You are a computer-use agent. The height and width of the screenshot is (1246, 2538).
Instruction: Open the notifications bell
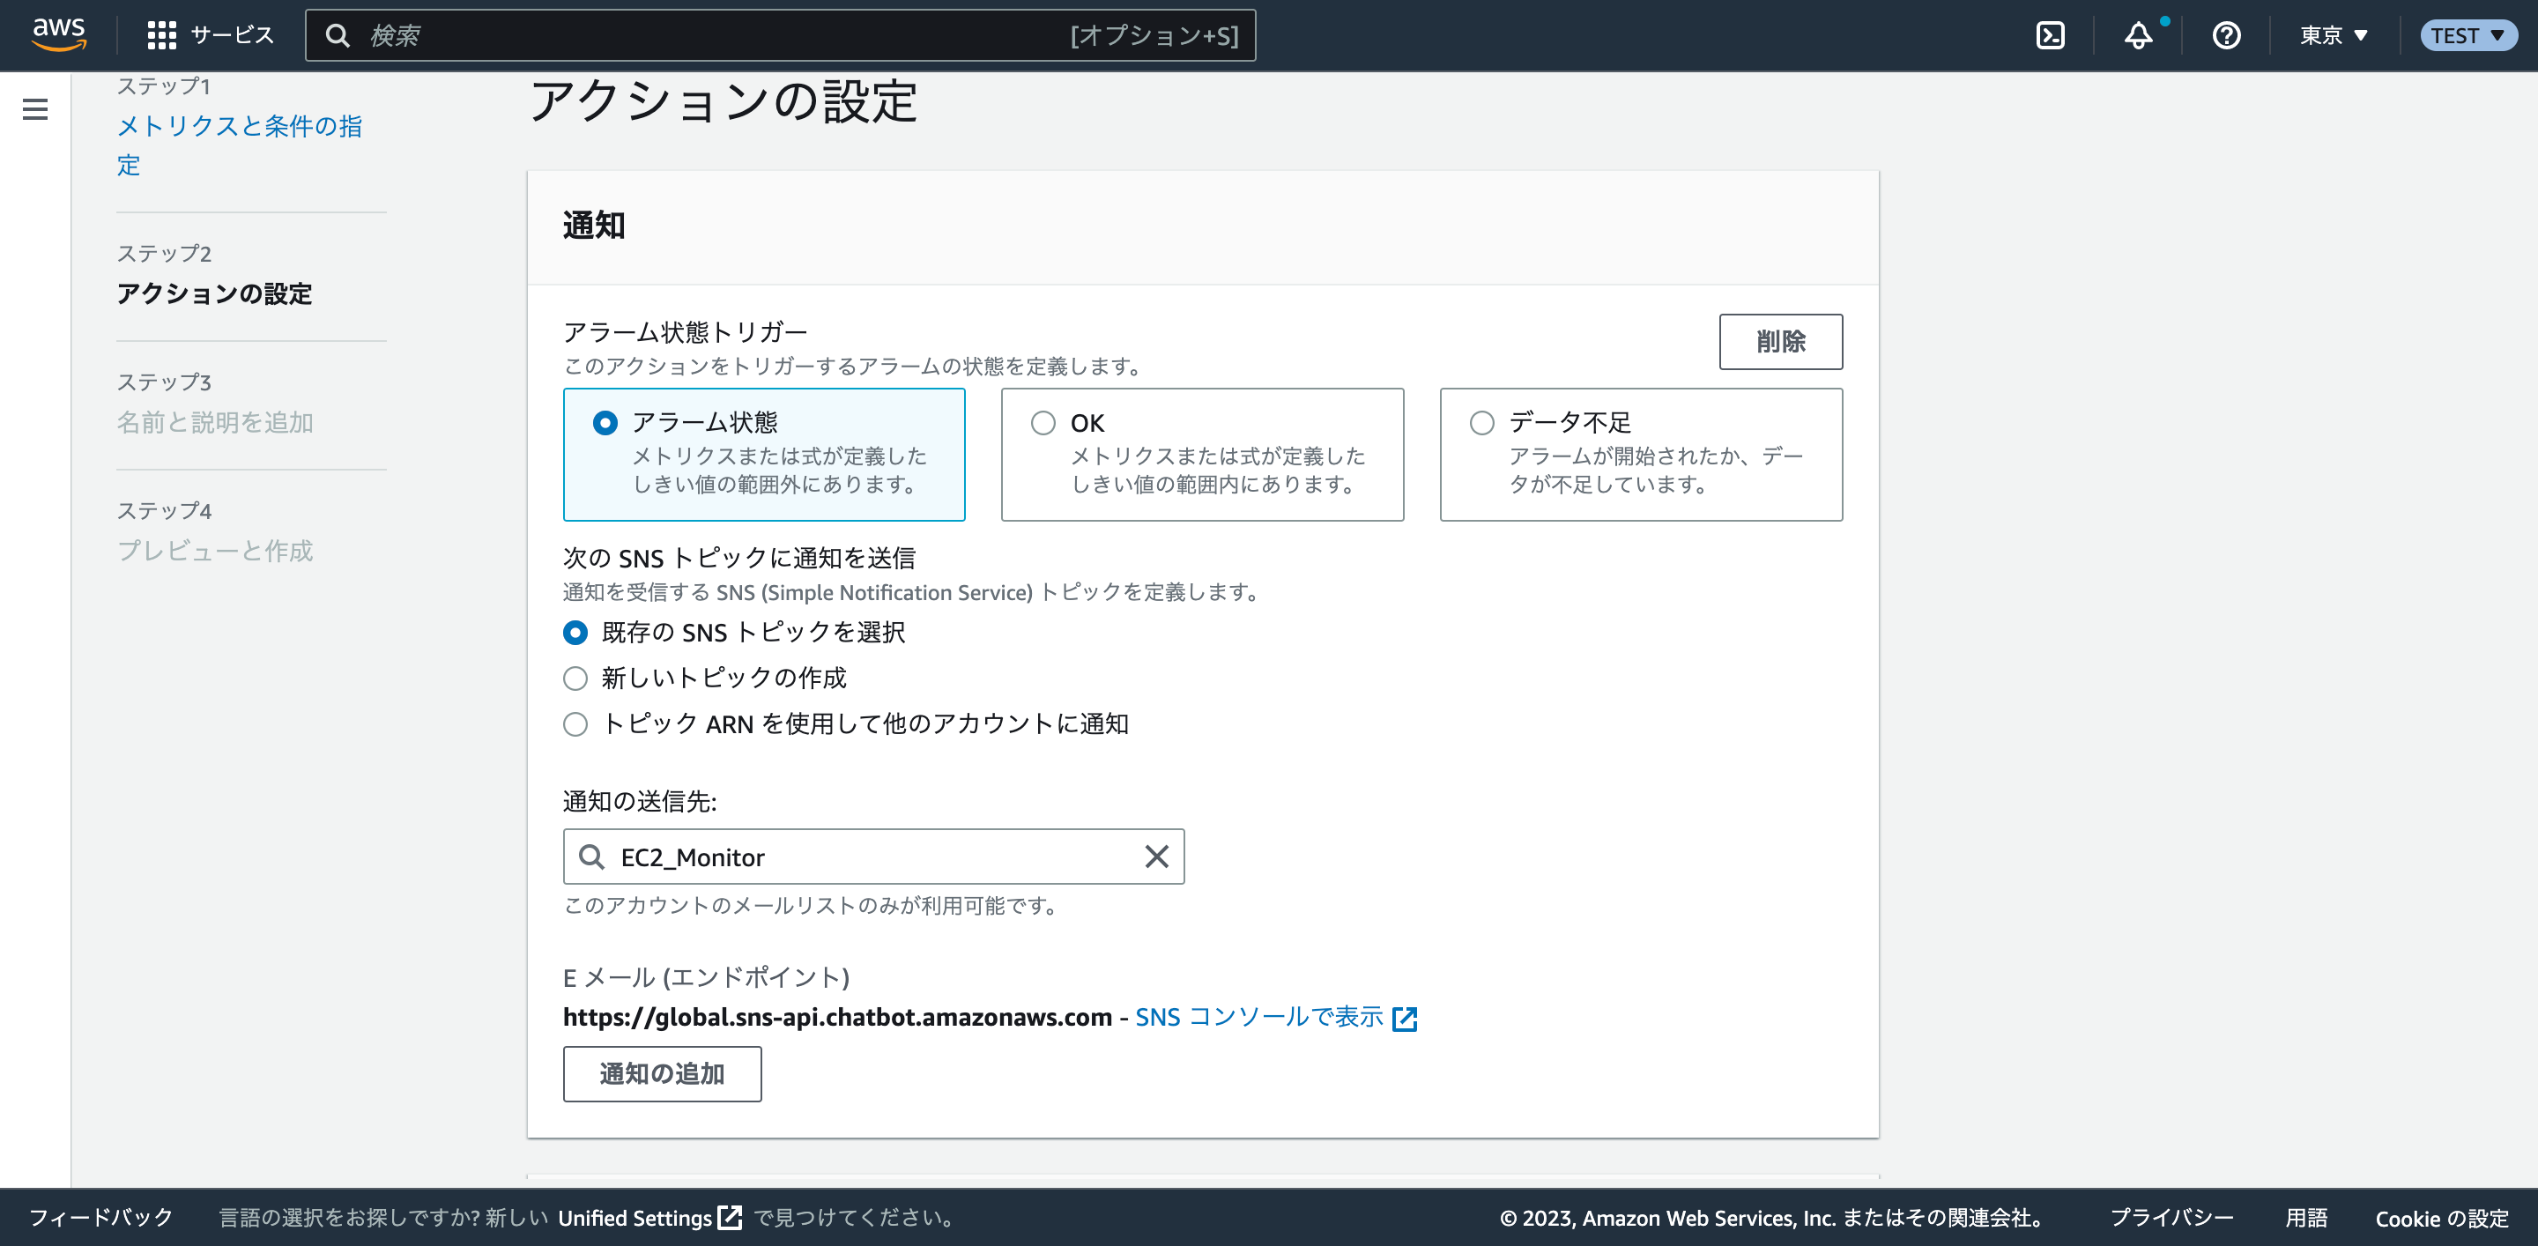2139,34
